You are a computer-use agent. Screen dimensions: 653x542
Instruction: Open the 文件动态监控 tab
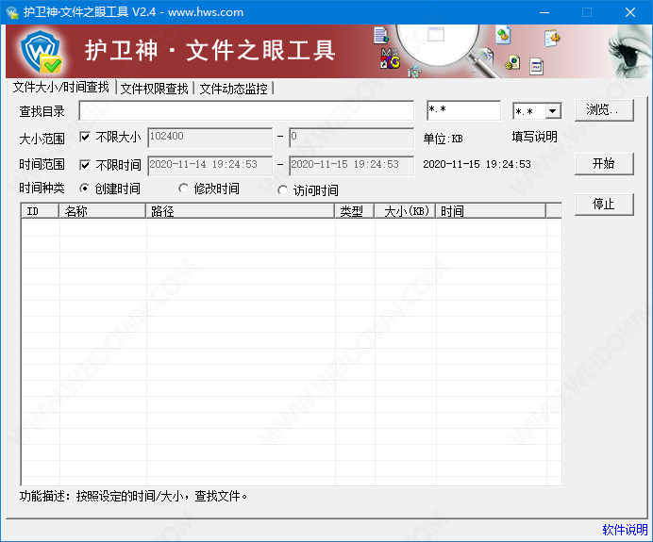[x=233, y=89]
